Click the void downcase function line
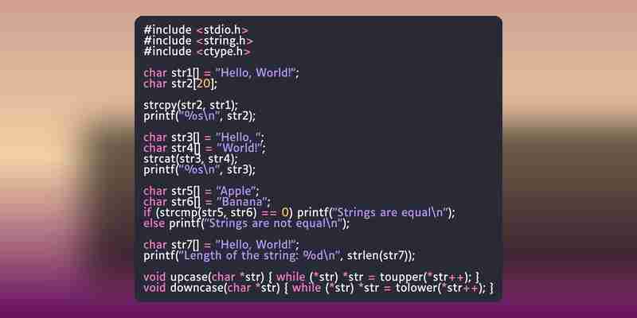The height and width of the screenshot is (318, 637). coord(318,288)
